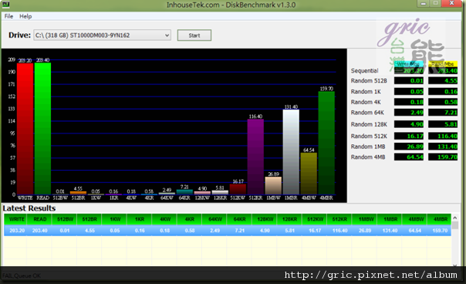Screen dimensions: 466x284
Task: Open the Help menu
Action: point(25,16)
